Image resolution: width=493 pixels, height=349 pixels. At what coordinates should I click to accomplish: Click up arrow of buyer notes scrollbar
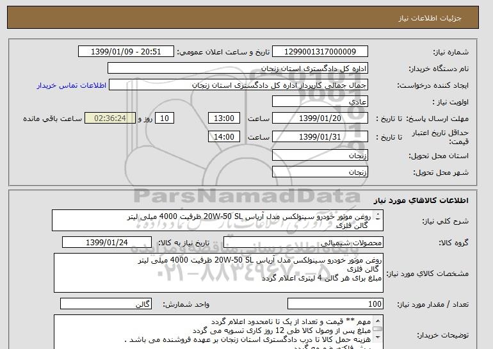[378, 320]
